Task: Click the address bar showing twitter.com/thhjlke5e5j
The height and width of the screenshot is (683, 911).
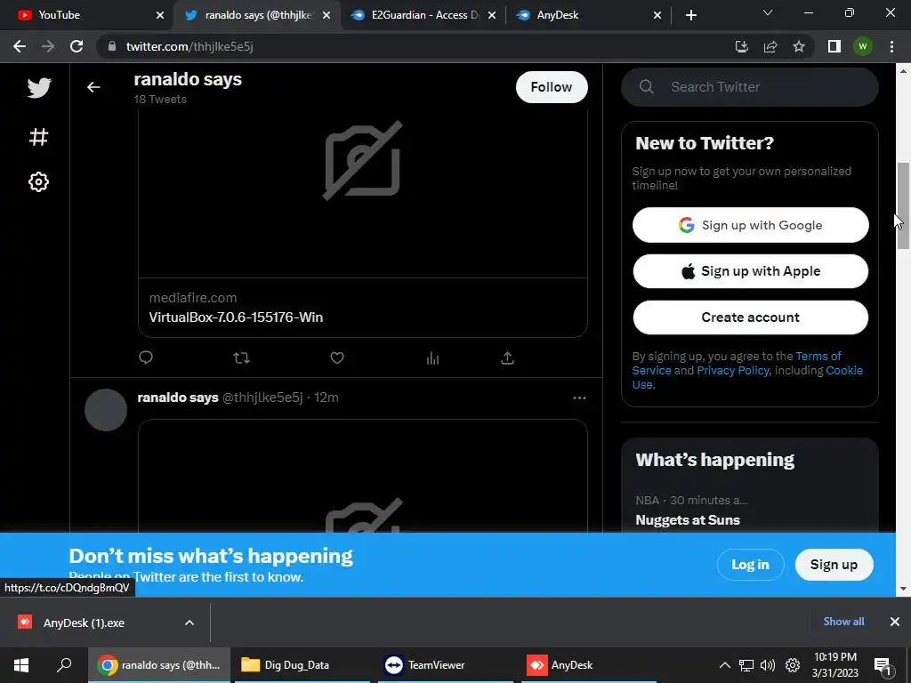Action: (x=407, y=46)
